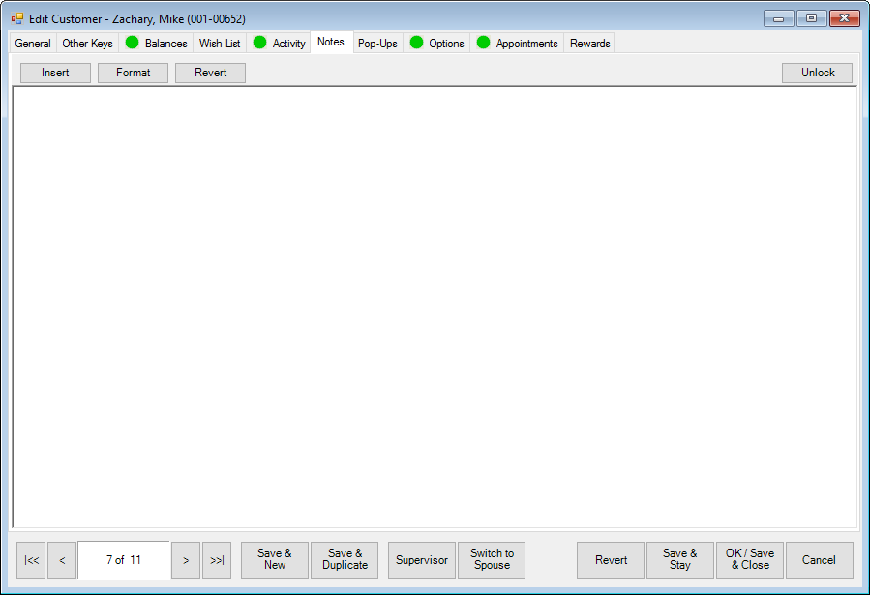The height and width of the screenshot is (595, 870).
Task: Open the Rewards tab
Action: (589, 44)
